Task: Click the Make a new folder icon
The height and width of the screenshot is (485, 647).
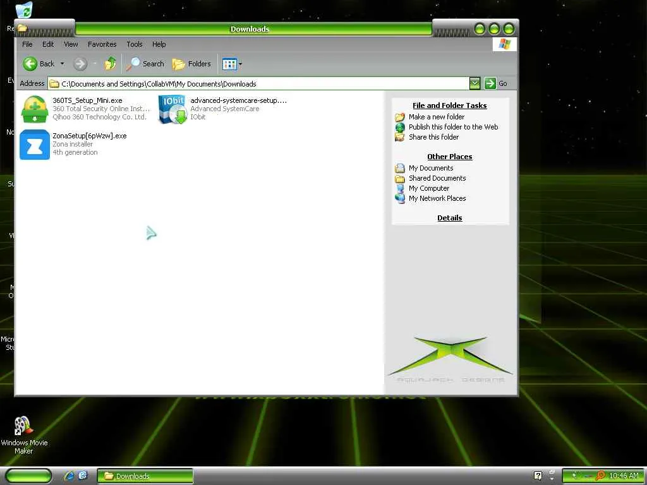Action: (x=400, y=117)
